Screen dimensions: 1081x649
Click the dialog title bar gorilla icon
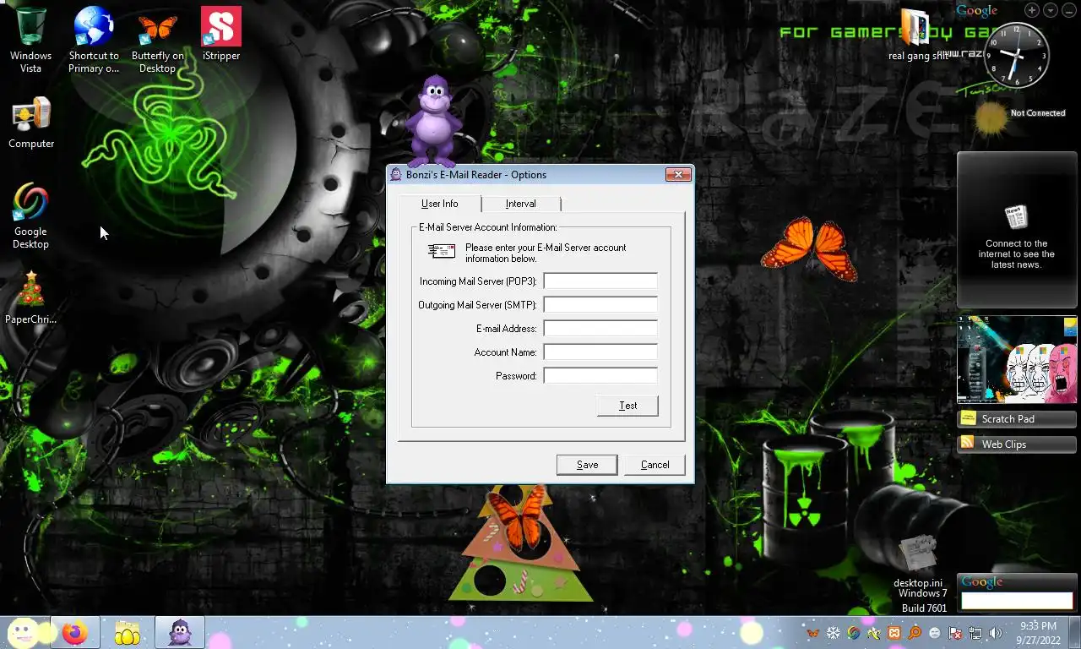396,175
